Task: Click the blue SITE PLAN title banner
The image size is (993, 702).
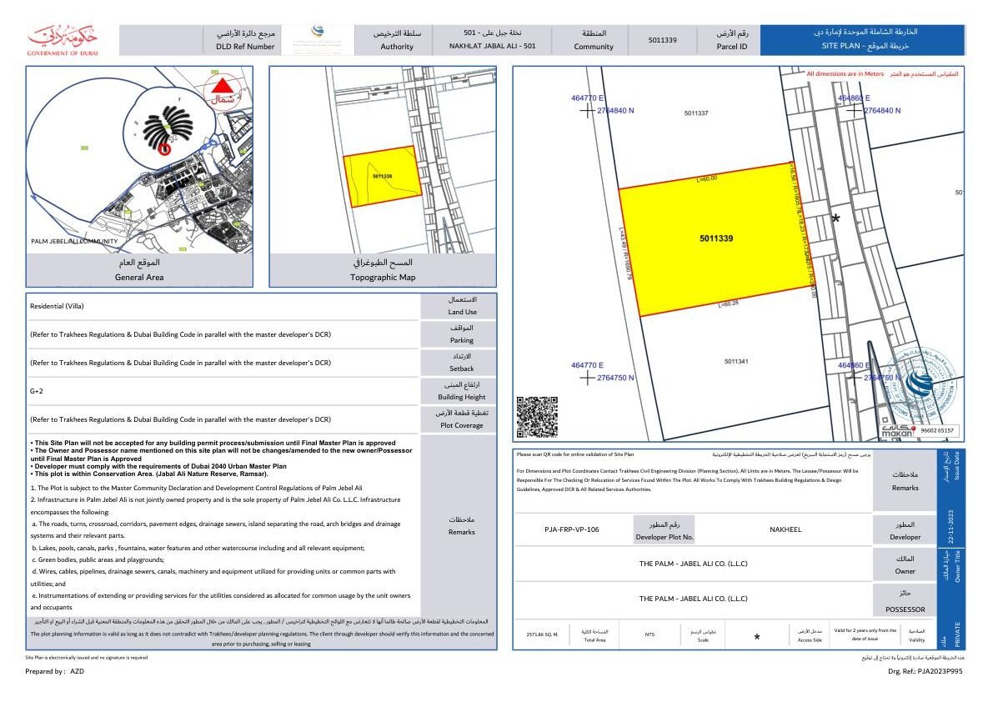Action: pos(863,40)
